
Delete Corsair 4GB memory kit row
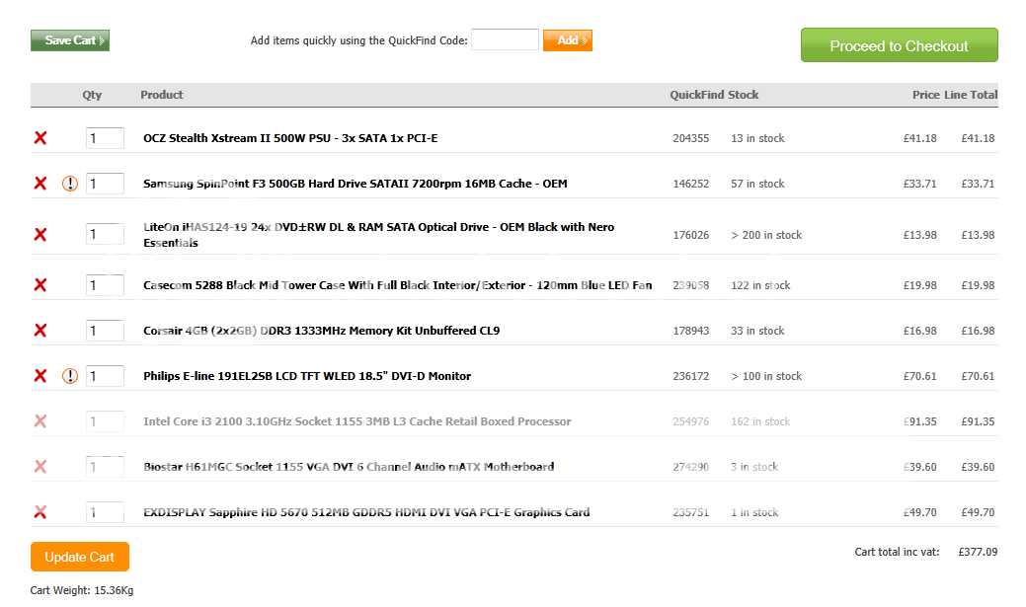pyautogui.click(x=40, y=331)
